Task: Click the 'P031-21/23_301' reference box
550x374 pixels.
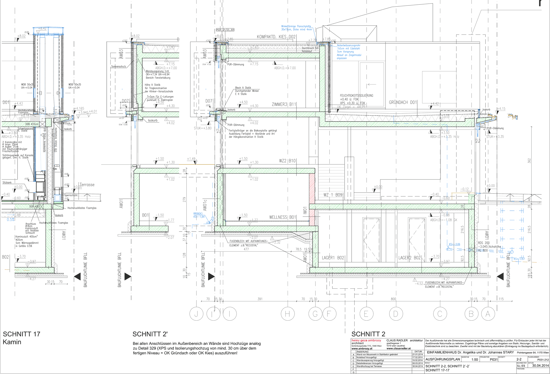Action: [225, 30]
